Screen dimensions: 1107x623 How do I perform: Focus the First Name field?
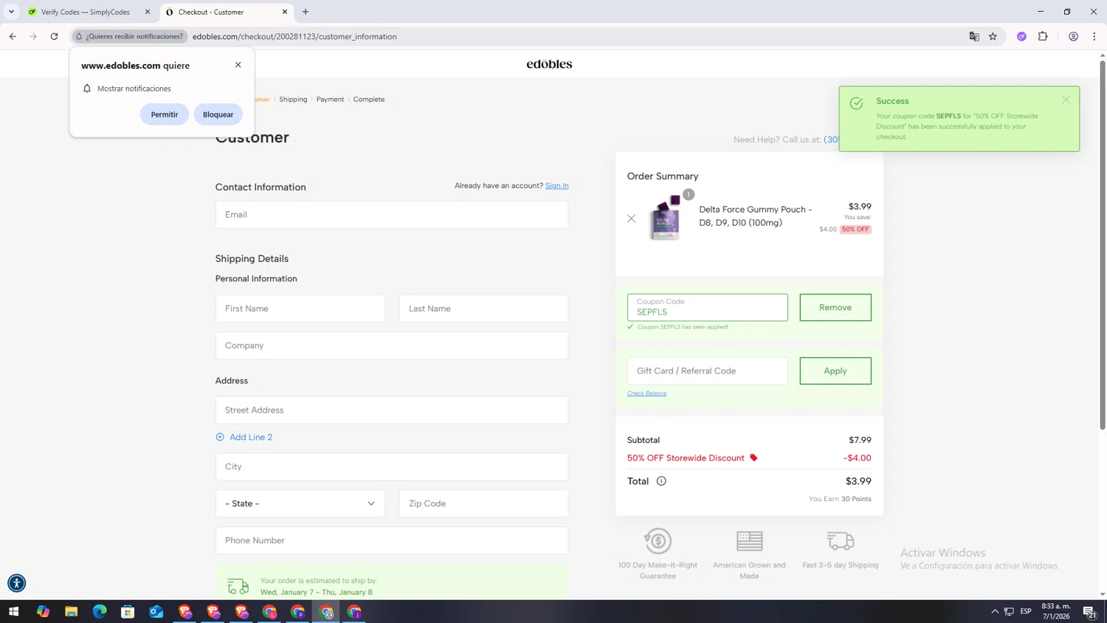coord(300,309)
